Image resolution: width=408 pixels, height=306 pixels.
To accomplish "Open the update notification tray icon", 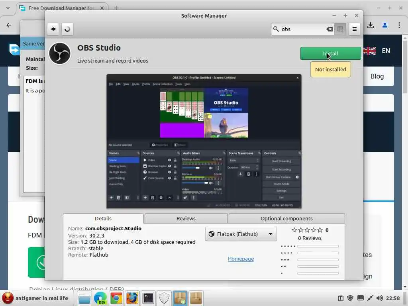I will [341, 298].
